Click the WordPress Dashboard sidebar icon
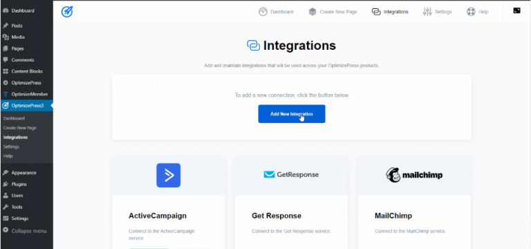 point(6,10)
